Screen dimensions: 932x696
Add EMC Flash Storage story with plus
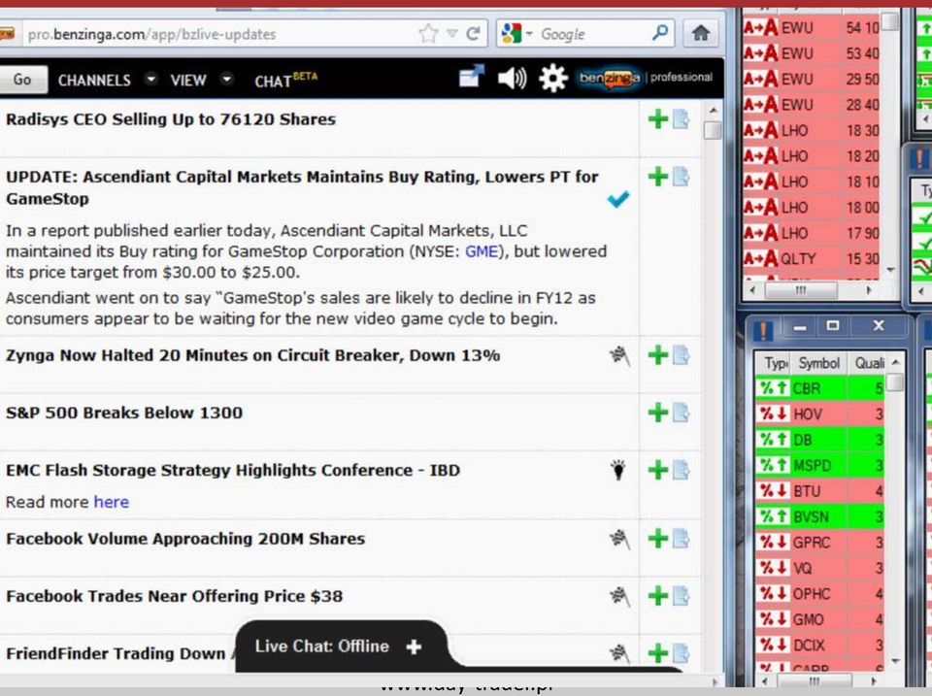click(x=658, y=470)
